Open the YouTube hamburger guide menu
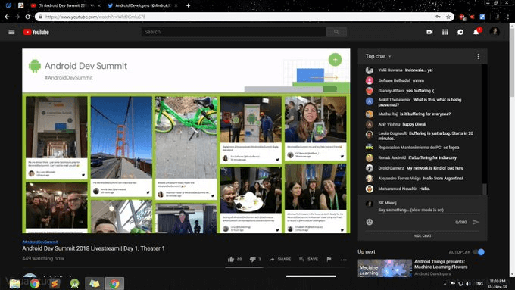The height and width of the screenshot is (290, 515). pyautogui.click(x=11, y=32)
